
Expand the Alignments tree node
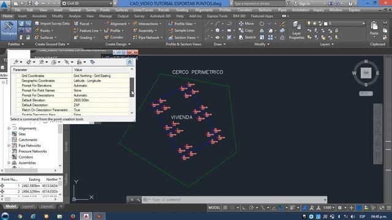coord(9,128)
